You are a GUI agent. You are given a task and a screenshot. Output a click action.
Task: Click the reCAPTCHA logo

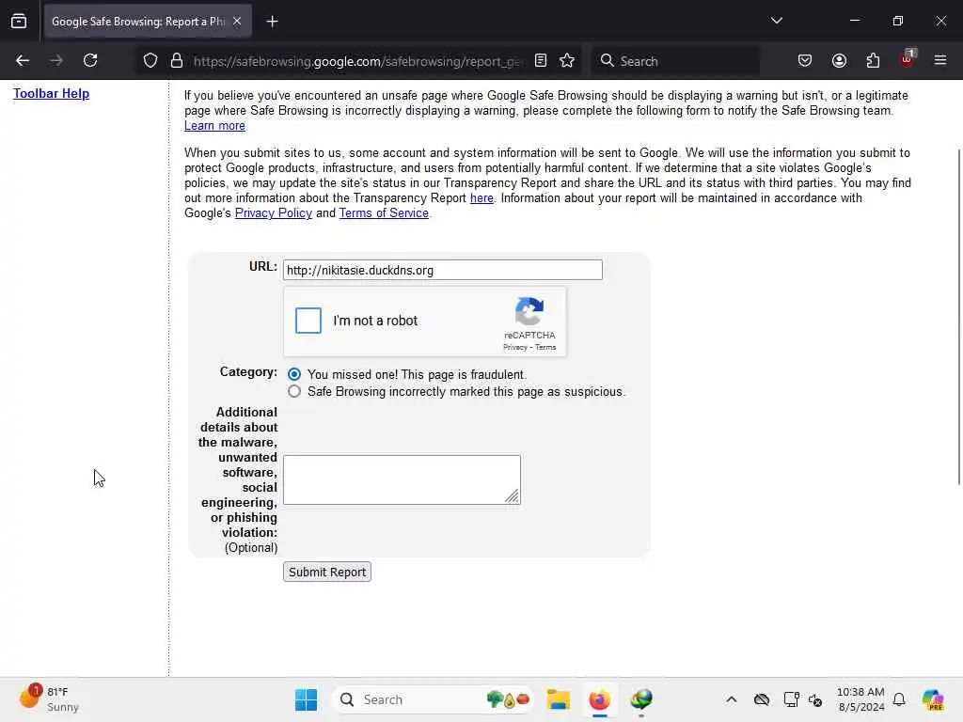coord(529,312)
